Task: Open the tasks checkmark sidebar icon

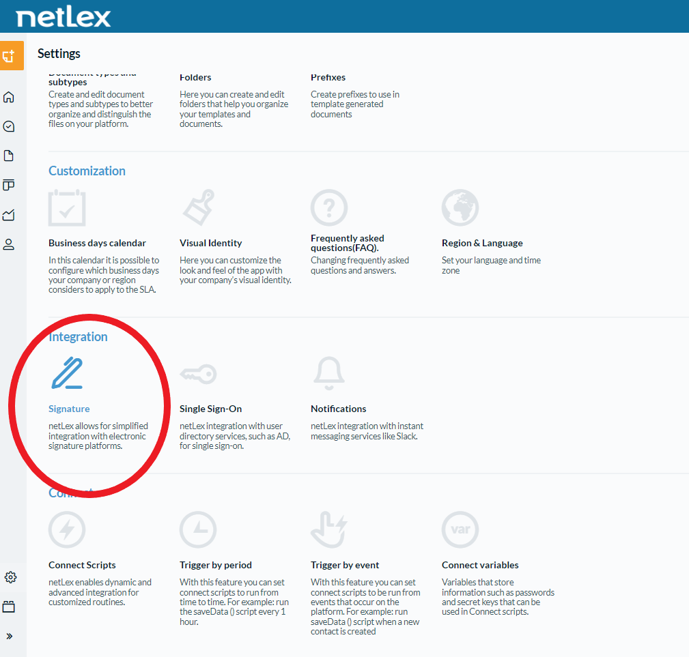Action: [9, 126]
